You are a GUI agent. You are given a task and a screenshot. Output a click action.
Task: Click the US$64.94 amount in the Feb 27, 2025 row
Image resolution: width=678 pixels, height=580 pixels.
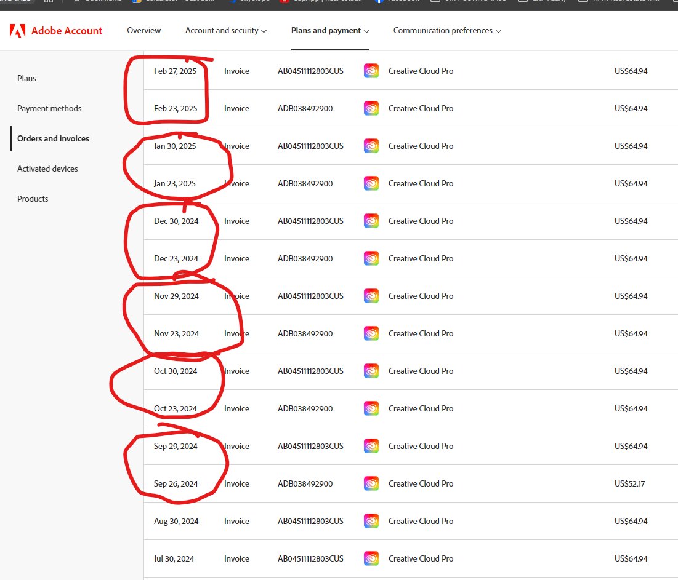(x=631, y=71)
